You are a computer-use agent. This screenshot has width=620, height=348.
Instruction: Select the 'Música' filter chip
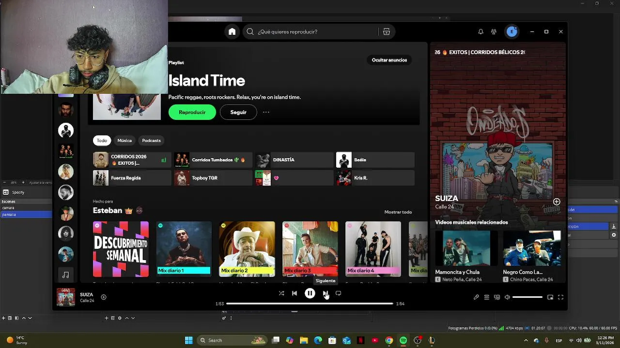(124, 140)
